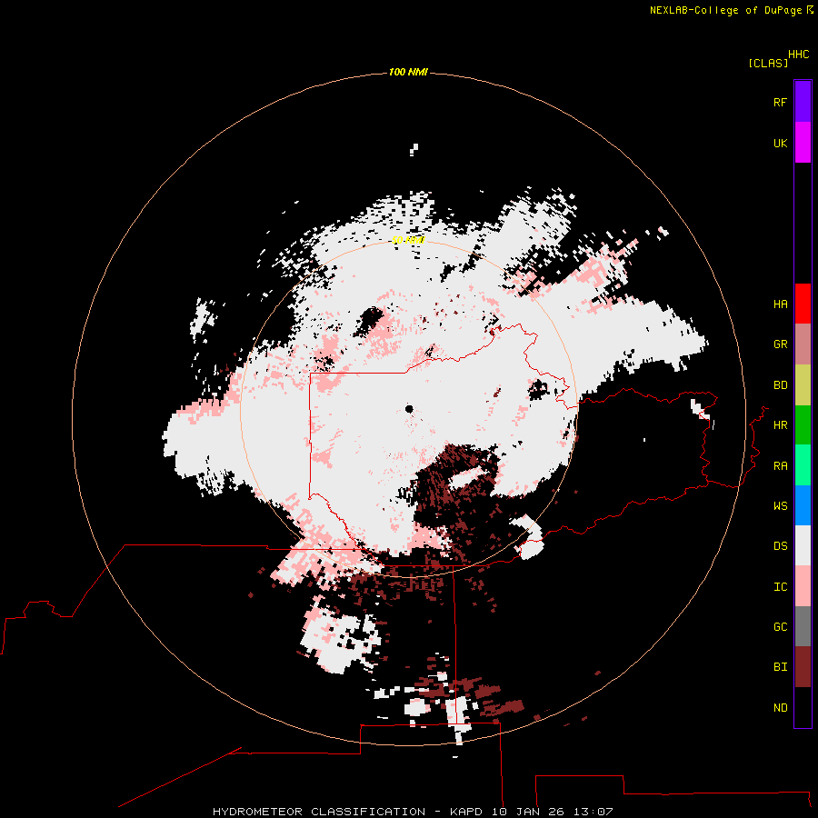Click the Hydrometeor Classification title text
Viewport: 818px width, 818px height.
tap(319, 812)
